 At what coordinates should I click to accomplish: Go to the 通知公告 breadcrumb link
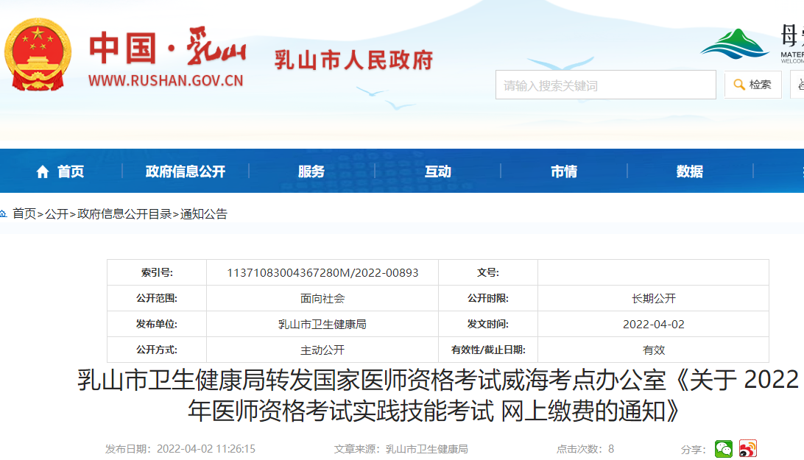pos(204,214)
